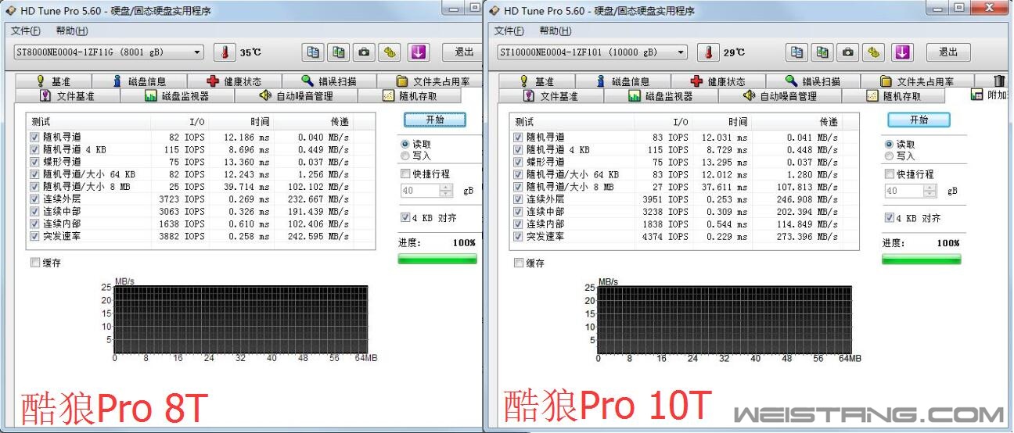Uncheck 突发速率 test in right window

[x=518, y=236]
